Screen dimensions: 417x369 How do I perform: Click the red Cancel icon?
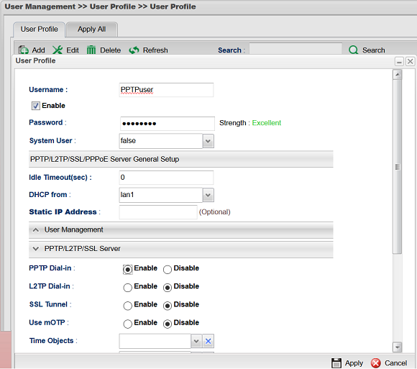click(376, 363)
